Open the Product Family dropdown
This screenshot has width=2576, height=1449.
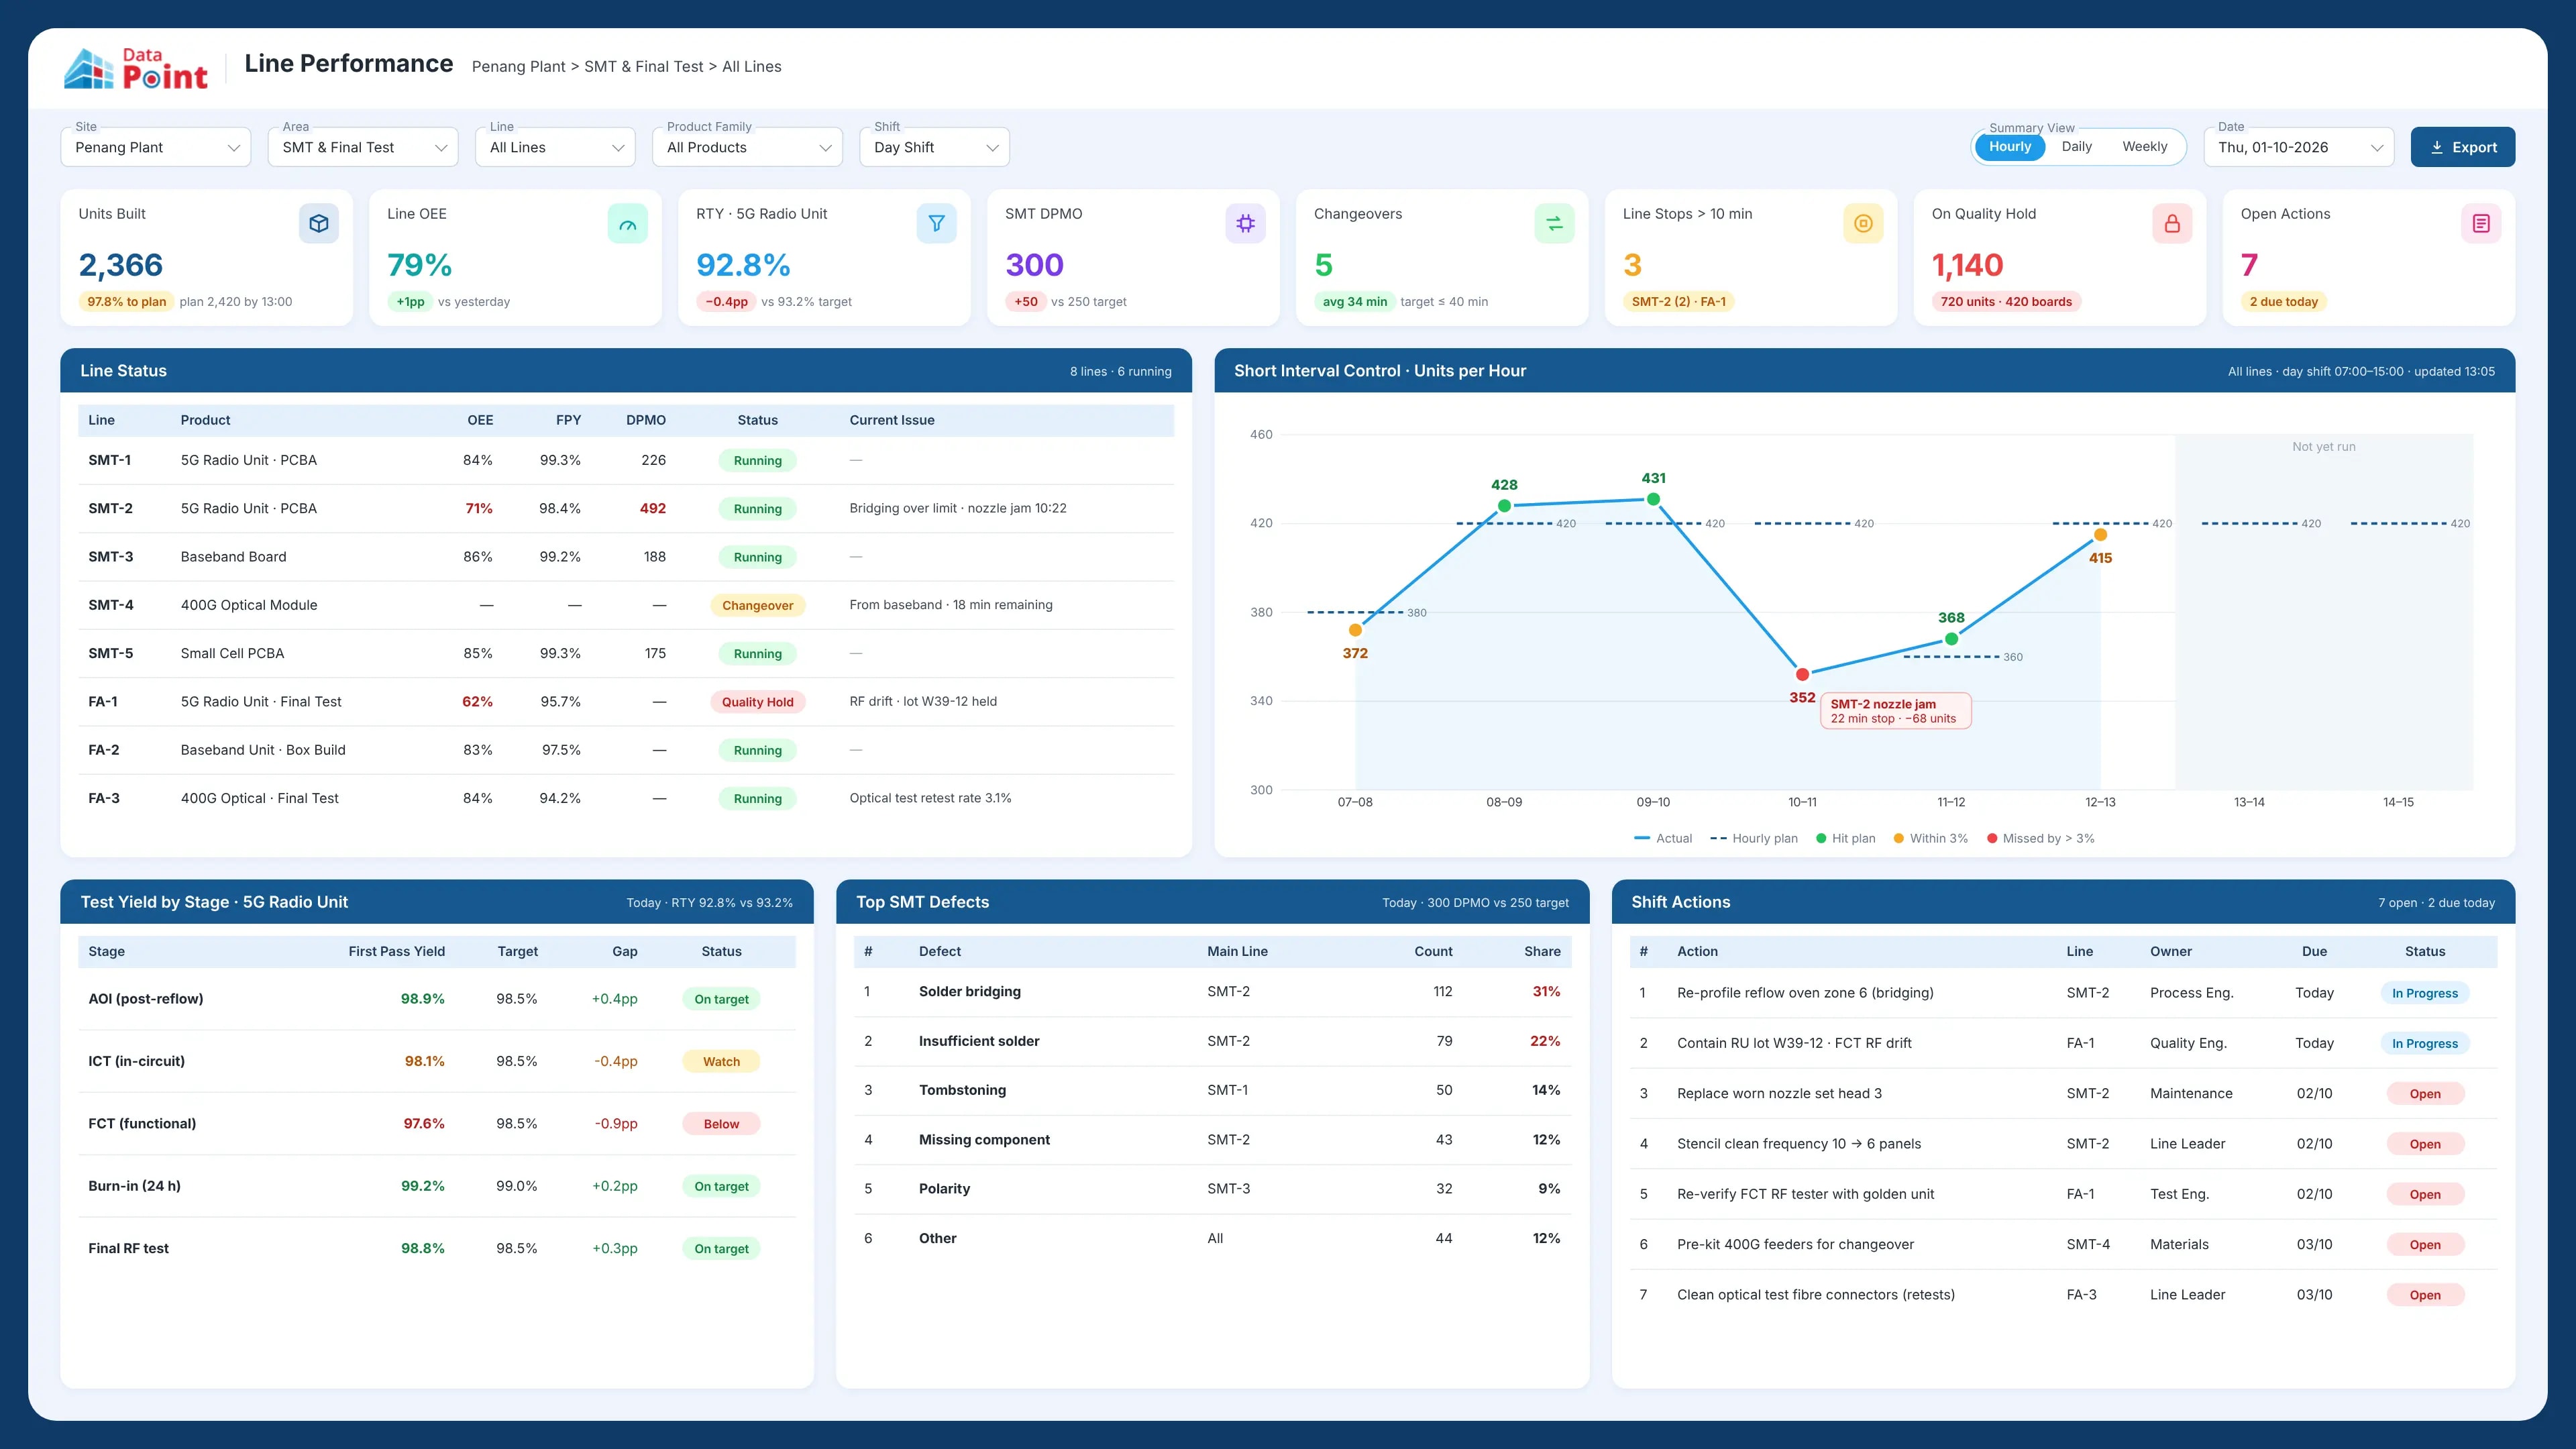(x=748, y=147)
